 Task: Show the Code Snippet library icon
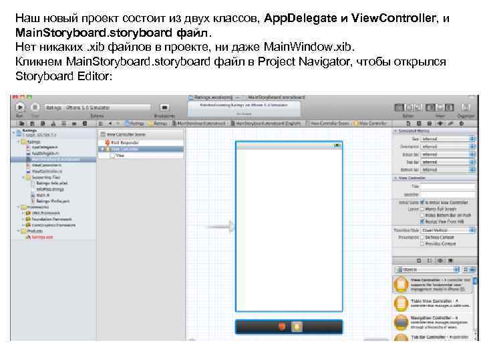pos(430,261)
